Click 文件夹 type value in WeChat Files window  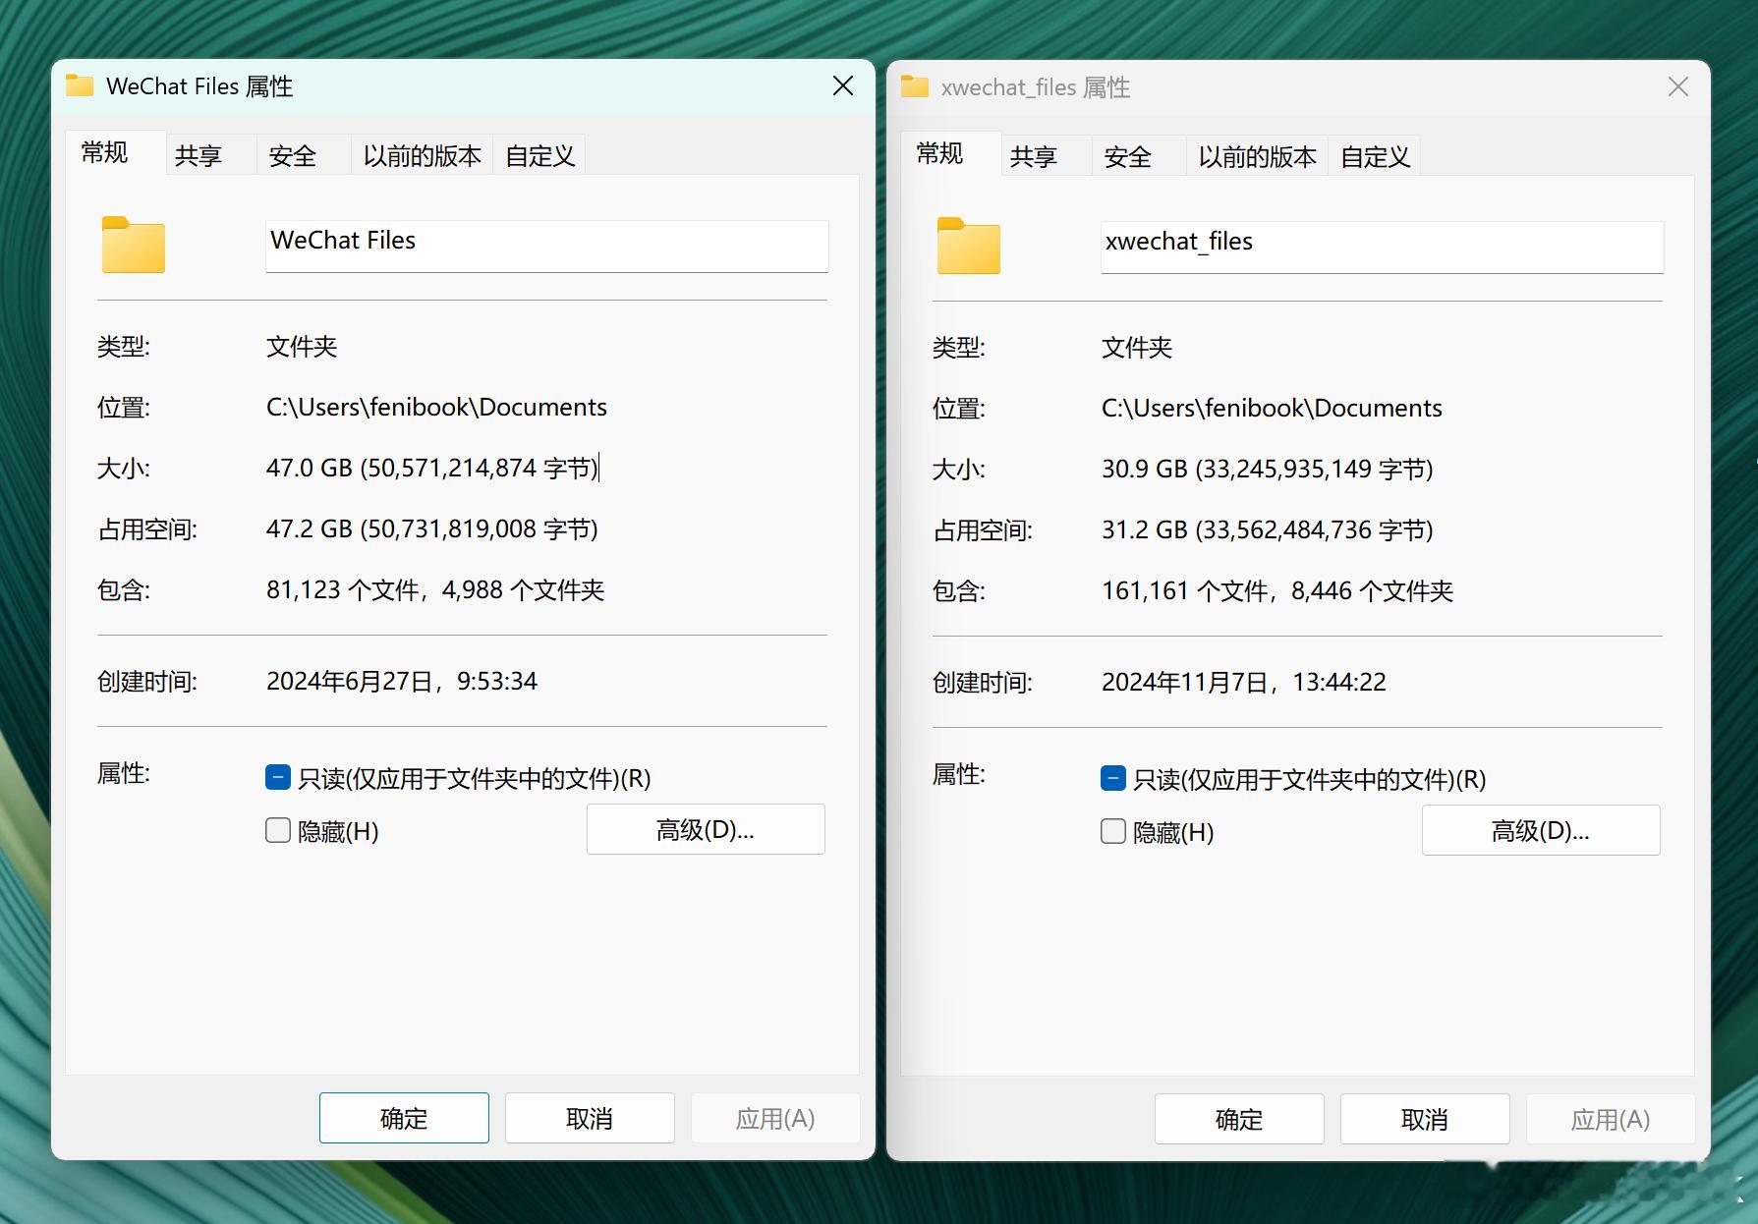click(302, 346)
